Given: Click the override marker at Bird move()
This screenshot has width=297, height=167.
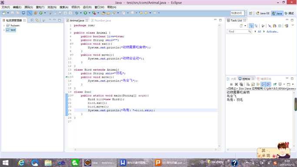Looking at the screenshot, I should pos(67,77).
